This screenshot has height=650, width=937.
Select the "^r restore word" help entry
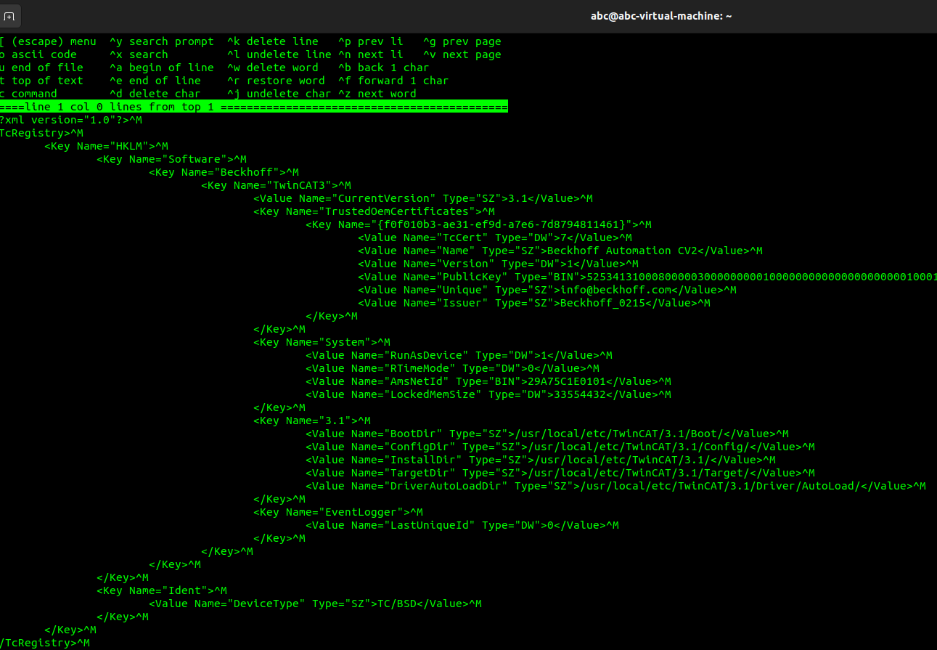(276, 81)
